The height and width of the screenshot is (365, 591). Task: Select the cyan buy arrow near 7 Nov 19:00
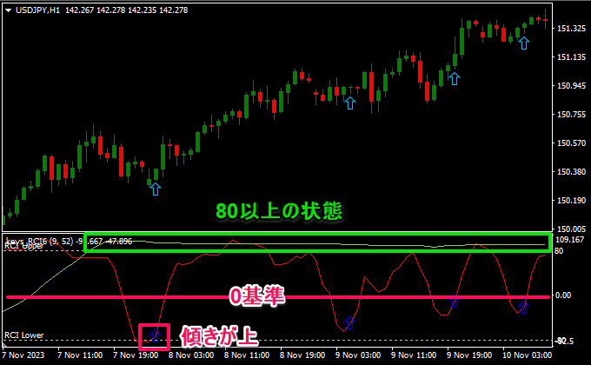155,188
